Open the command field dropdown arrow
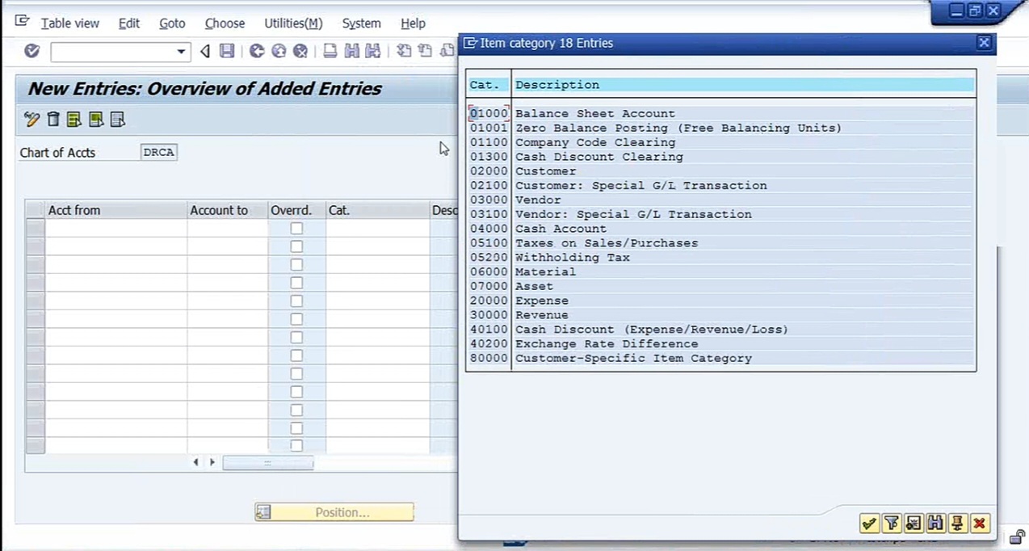Screen dimensions: 1029x551 click(x=181, y=52)
